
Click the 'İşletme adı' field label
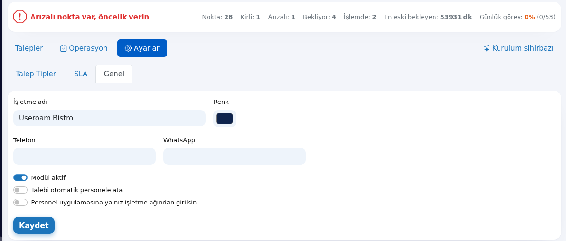[30, 102]
